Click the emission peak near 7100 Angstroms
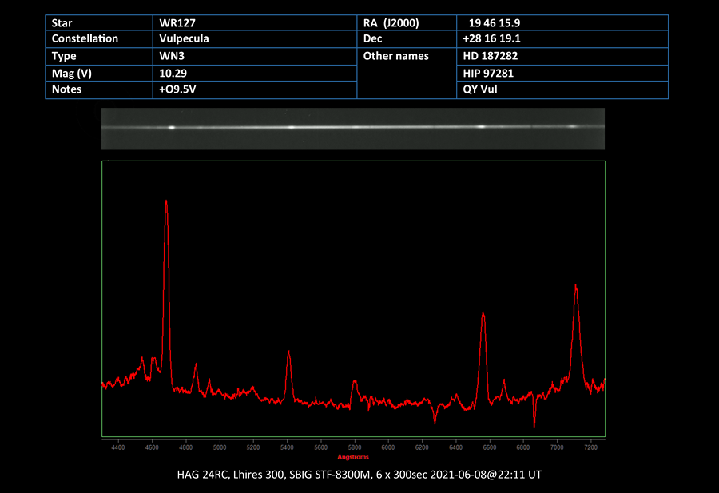 (575, 288)
